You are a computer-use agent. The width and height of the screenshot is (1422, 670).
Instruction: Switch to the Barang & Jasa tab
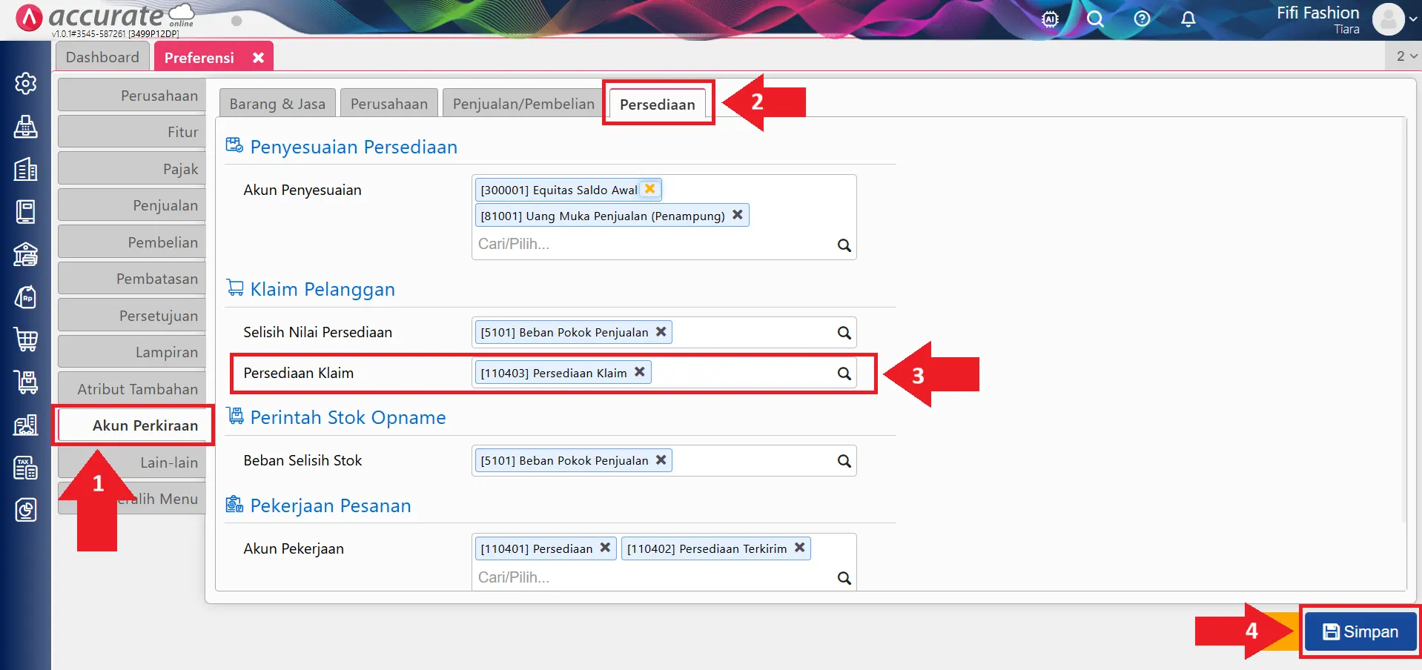pyautogui.click(x=277, y=104)
